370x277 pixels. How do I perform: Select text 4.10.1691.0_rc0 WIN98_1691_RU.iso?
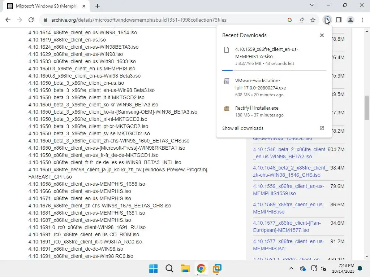click(x=87, y=227)
